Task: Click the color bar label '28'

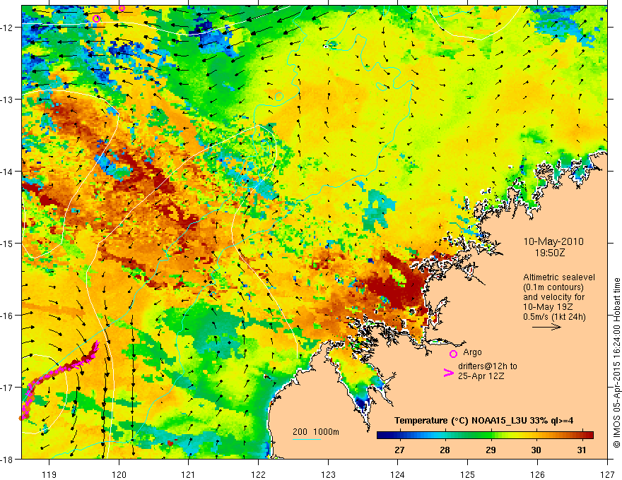Action: pos(445,450)
